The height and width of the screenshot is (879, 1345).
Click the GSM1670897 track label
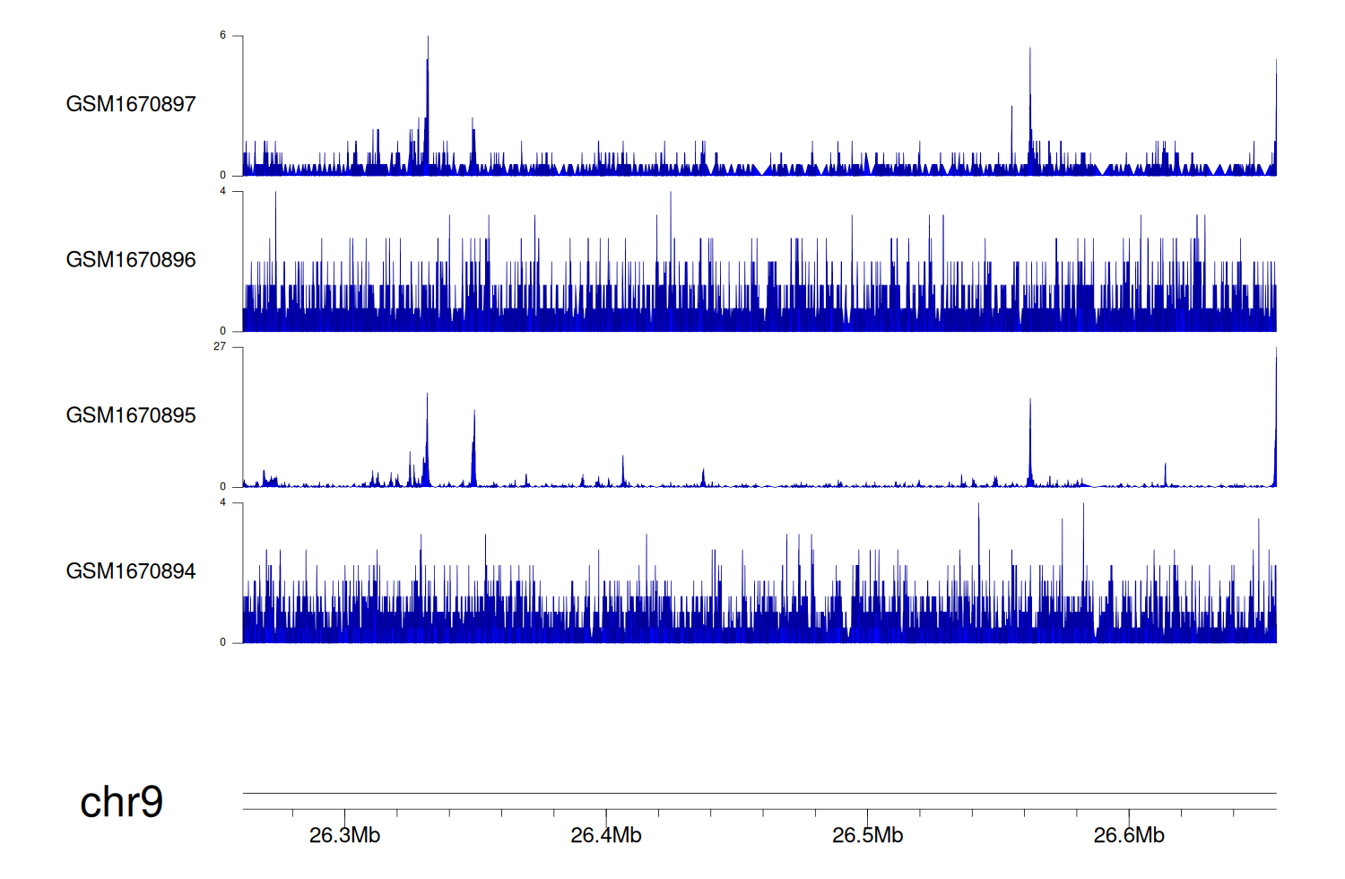point(131,104)
